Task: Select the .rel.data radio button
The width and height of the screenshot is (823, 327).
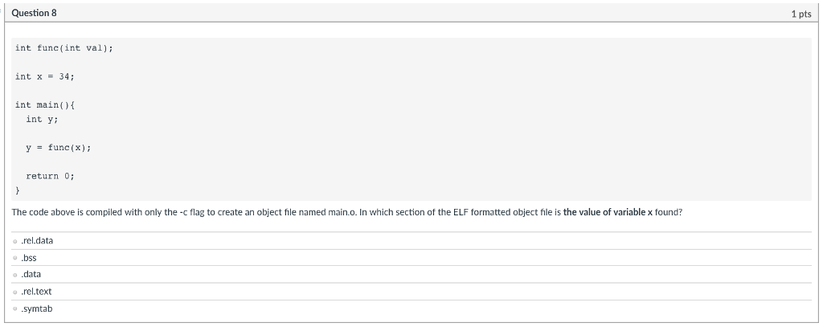Action: coord(15,242)
